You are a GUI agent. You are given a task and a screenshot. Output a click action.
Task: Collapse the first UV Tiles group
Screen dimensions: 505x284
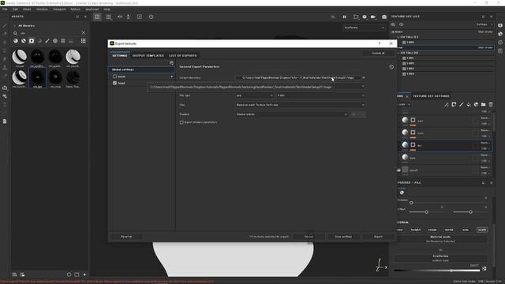click(x=398, y=37)
